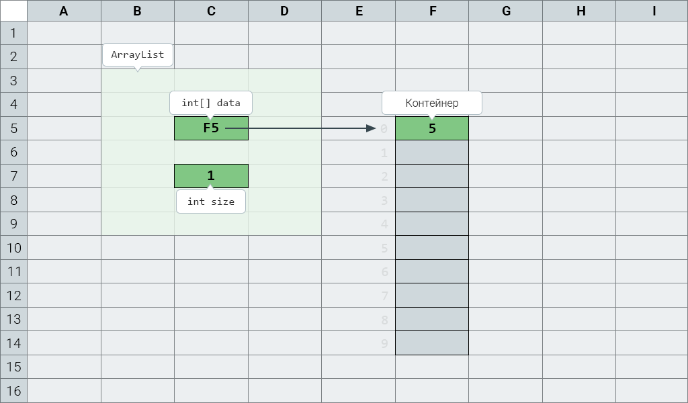This screenshot has height=403, width=688.
Task: Click the int size label callout
Action: click(x=211, y=201)
